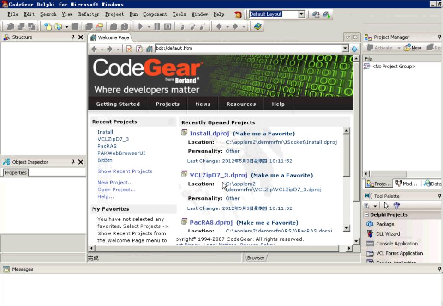Screen dimensions: 443x306
Task: Click the browser Refresh icon
Action: 139,49
